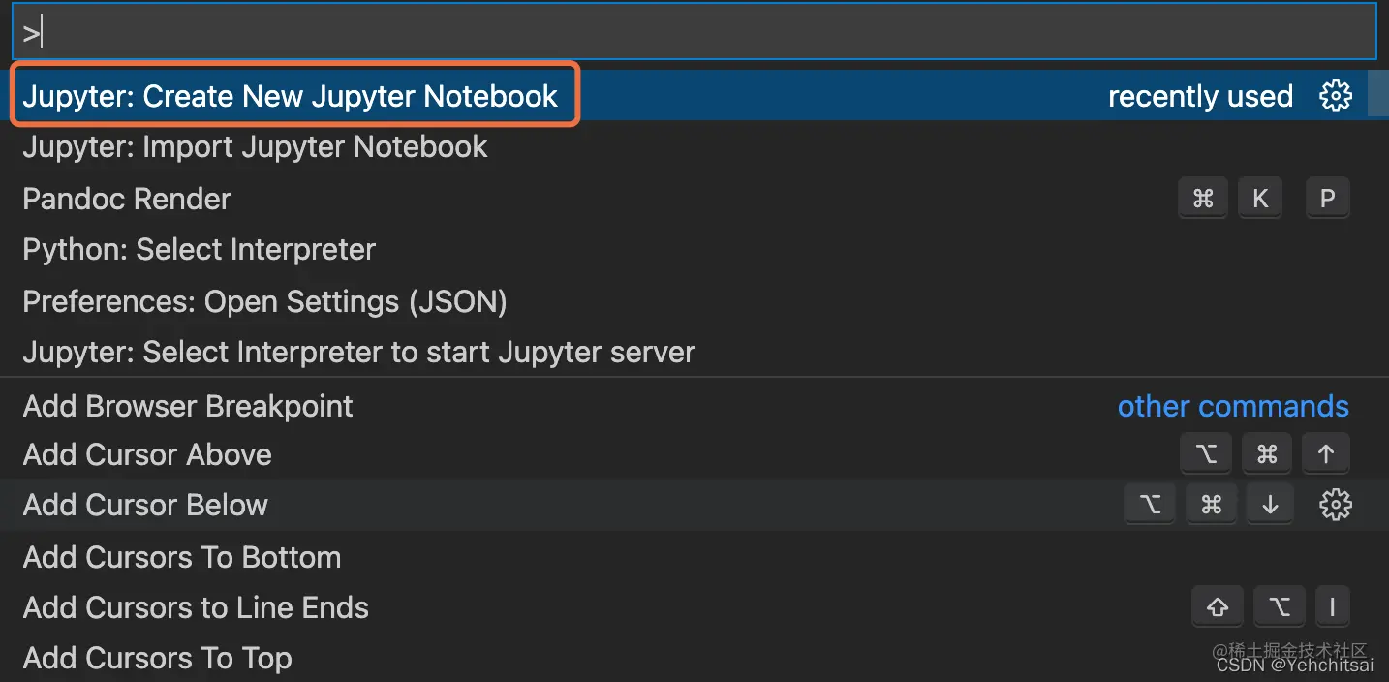
Task: Select Jupyter: Create New Jupyter Notebook
Action: (x=289, y=95)
